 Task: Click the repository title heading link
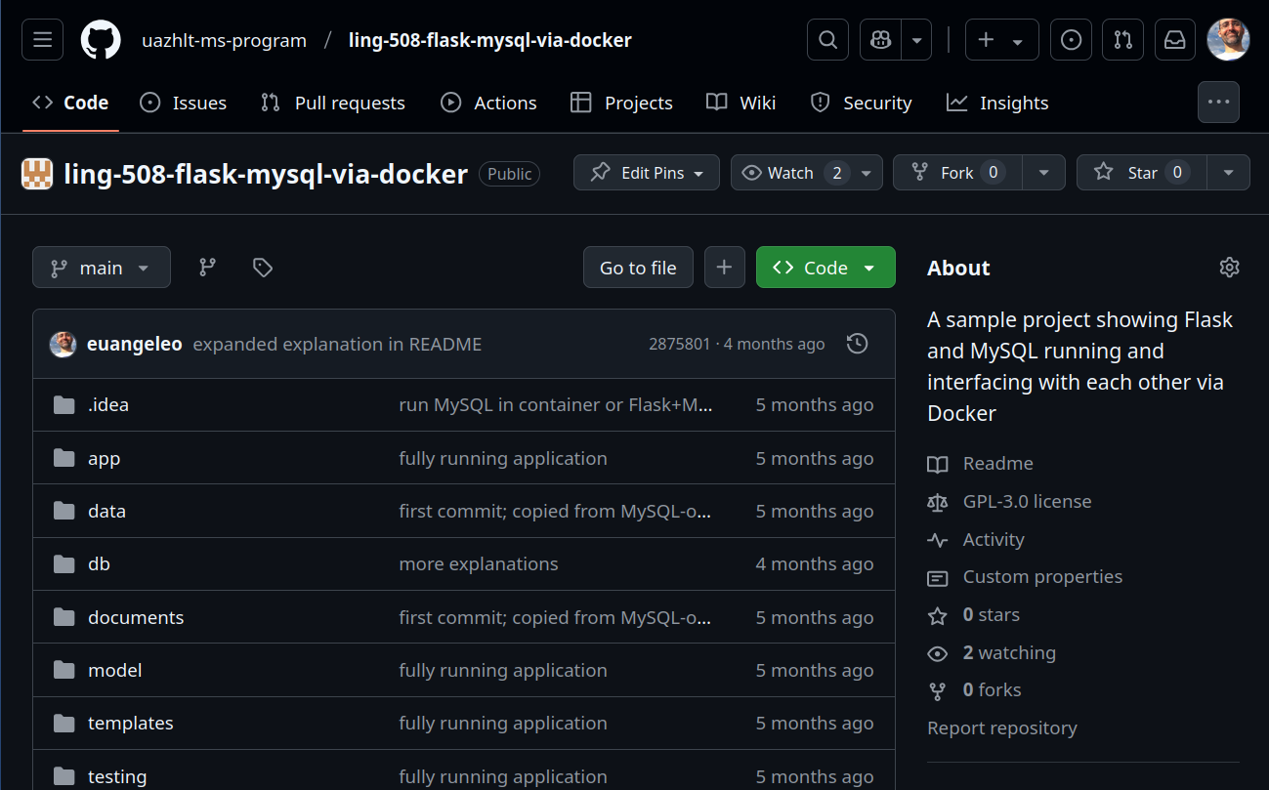click(266, 174)
